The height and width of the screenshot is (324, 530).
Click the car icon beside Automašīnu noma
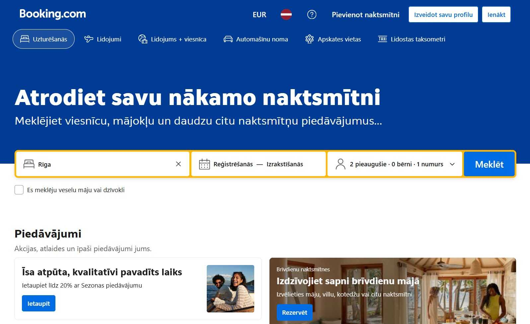[x=228, y=39]
